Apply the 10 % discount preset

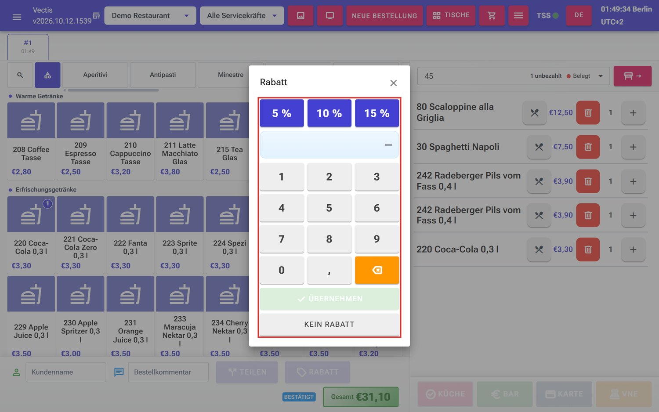tap(329, 113)
